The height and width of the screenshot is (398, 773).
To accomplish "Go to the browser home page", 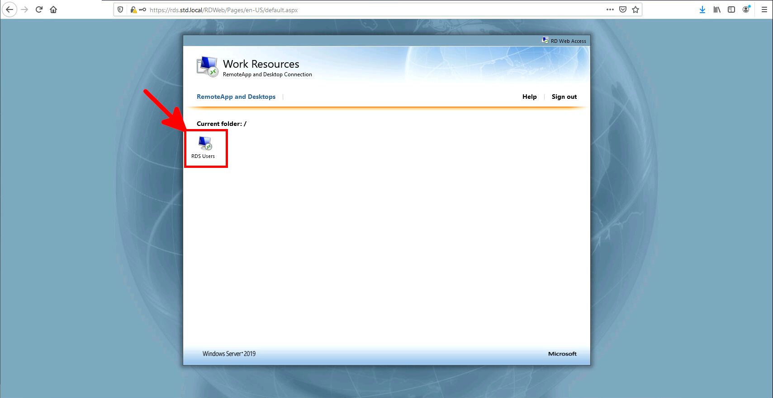I will tap(53, 9).
